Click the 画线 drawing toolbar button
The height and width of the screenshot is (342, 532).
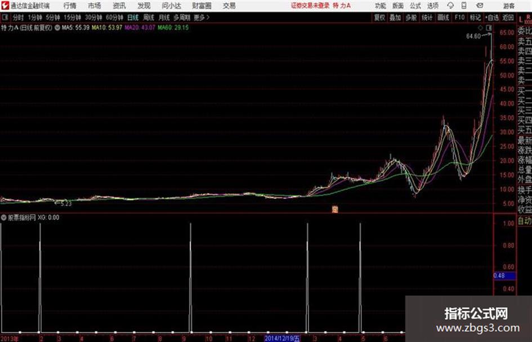pyautogui.click(x=443, y=17)
